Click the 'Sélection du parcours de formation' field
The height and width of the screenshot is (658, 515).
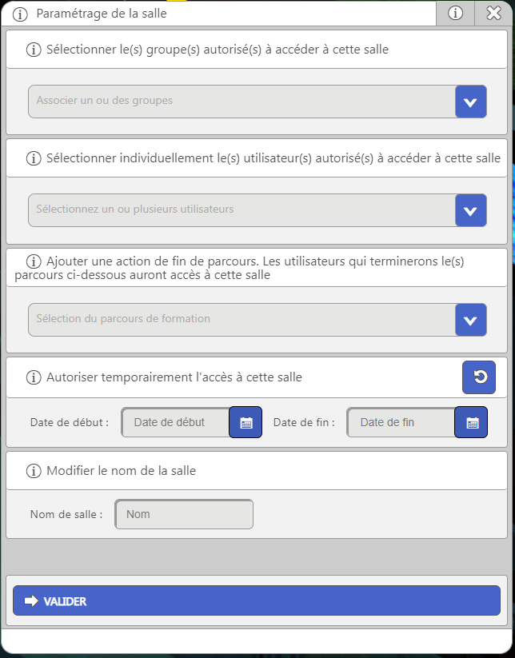coord(242,320)
